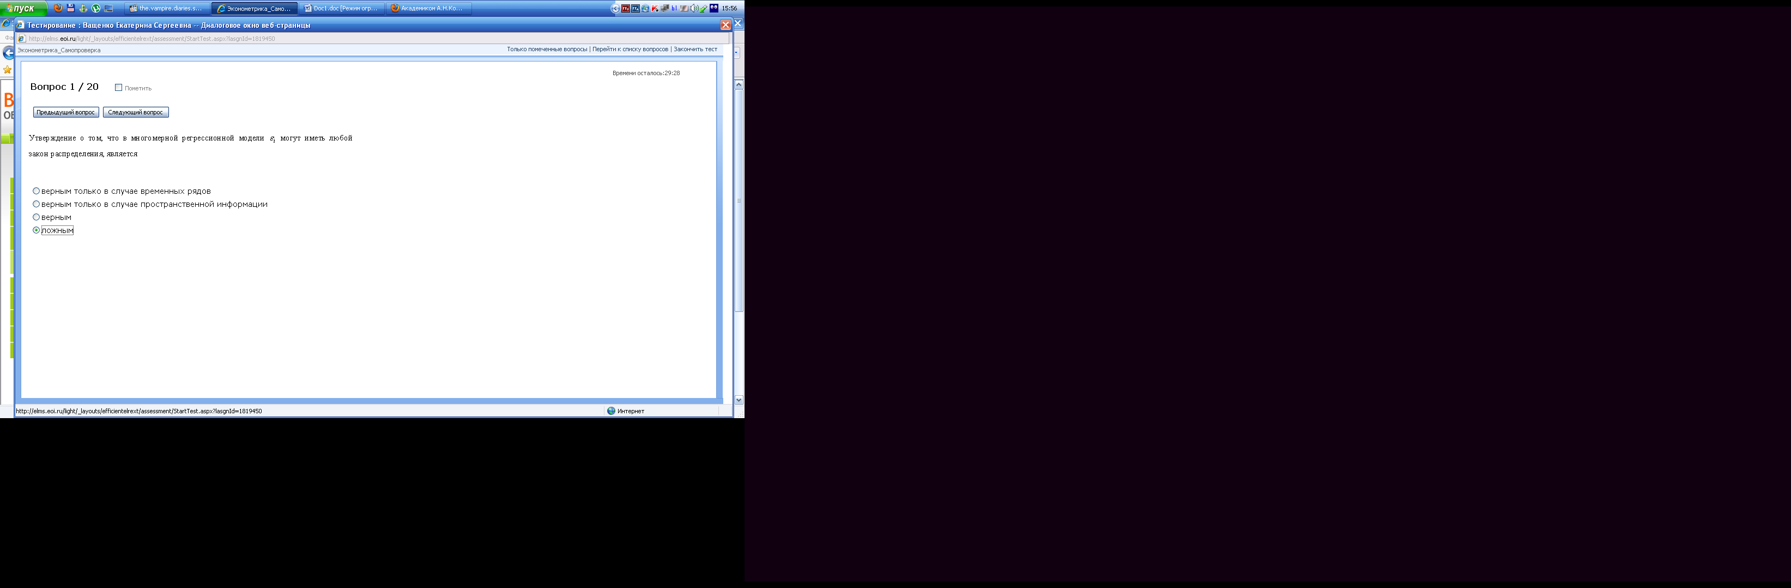Launch uTorrent from the quick launch bar

point(96,8)
